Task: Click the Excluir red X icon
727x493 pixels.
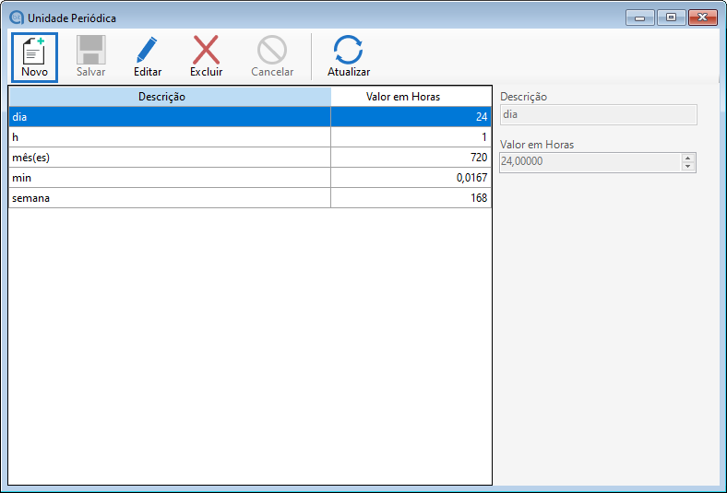Action: (x=206, y=50)
